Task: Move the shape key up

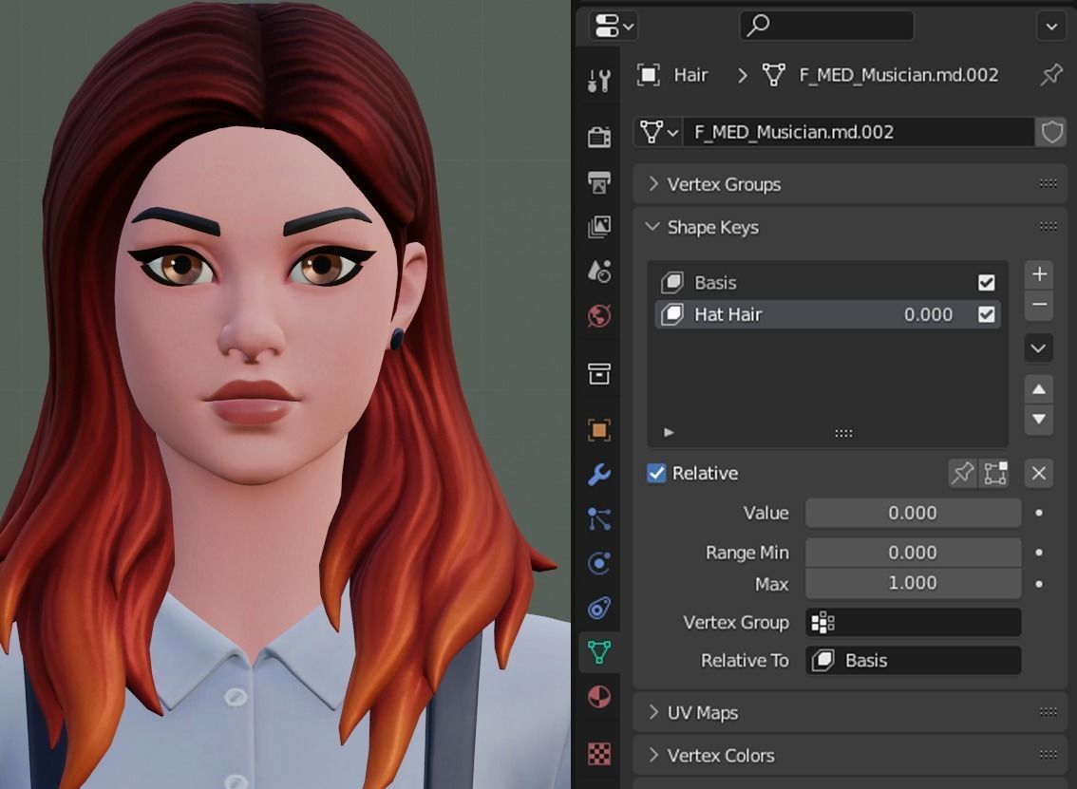Action: pos(1039,390)
